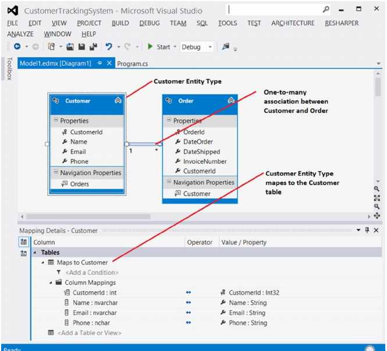Image resolution: width=387 pixels, height=351 pixels.
Task: Collapse the Column Mappings node
Action: coord(51,283)
